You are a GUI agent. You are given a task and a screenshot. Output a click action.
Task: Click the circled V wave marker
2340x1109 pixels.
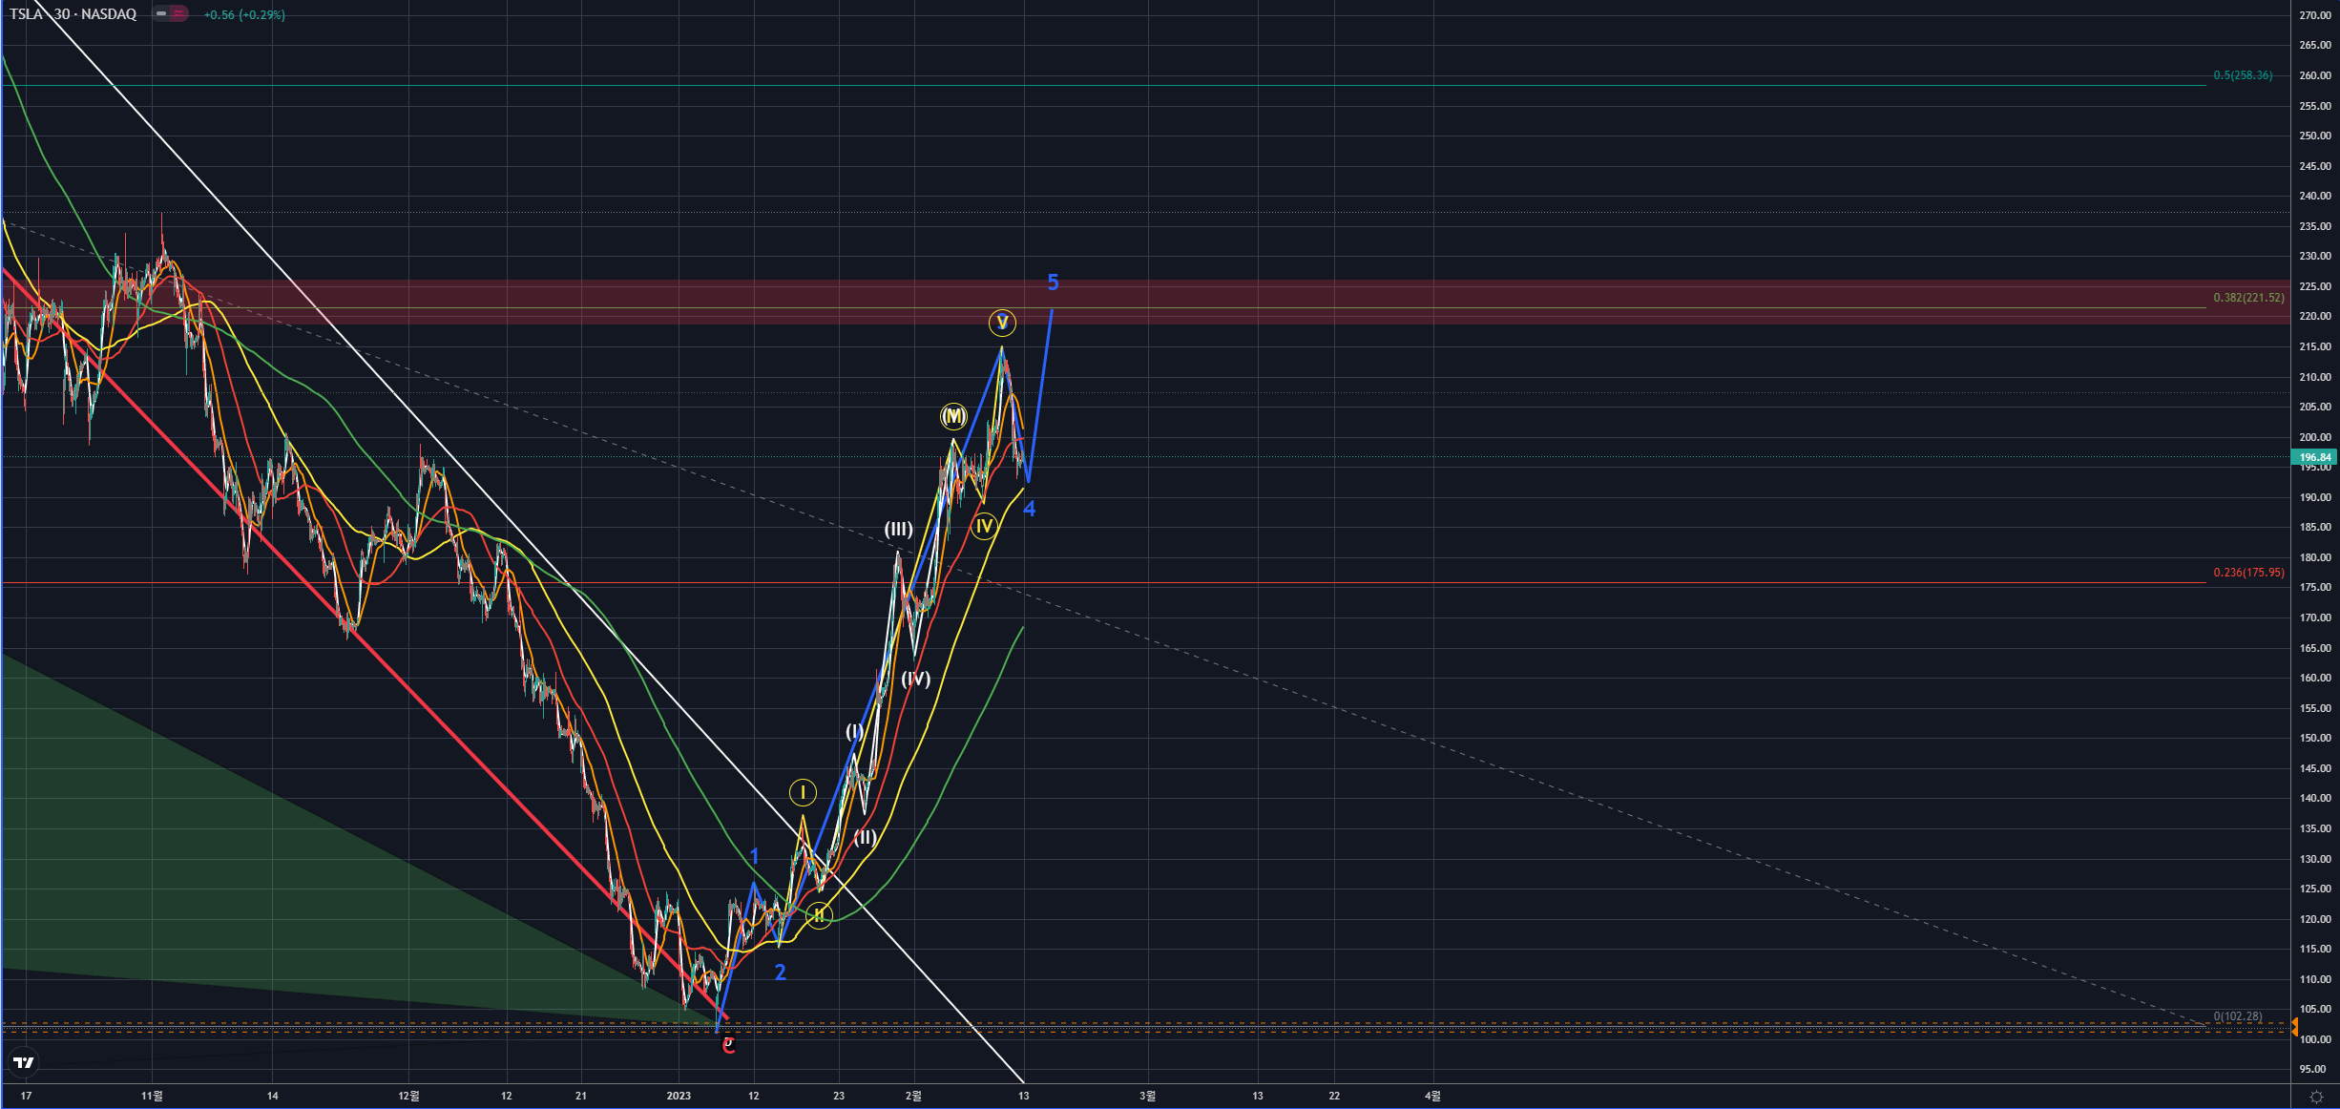click(1002, 323)
